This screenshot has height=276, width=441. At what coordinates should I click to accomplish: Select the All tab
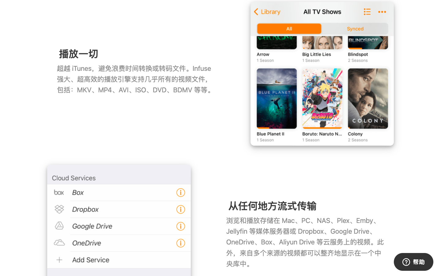pyautogui.click(x=289, y=29)
